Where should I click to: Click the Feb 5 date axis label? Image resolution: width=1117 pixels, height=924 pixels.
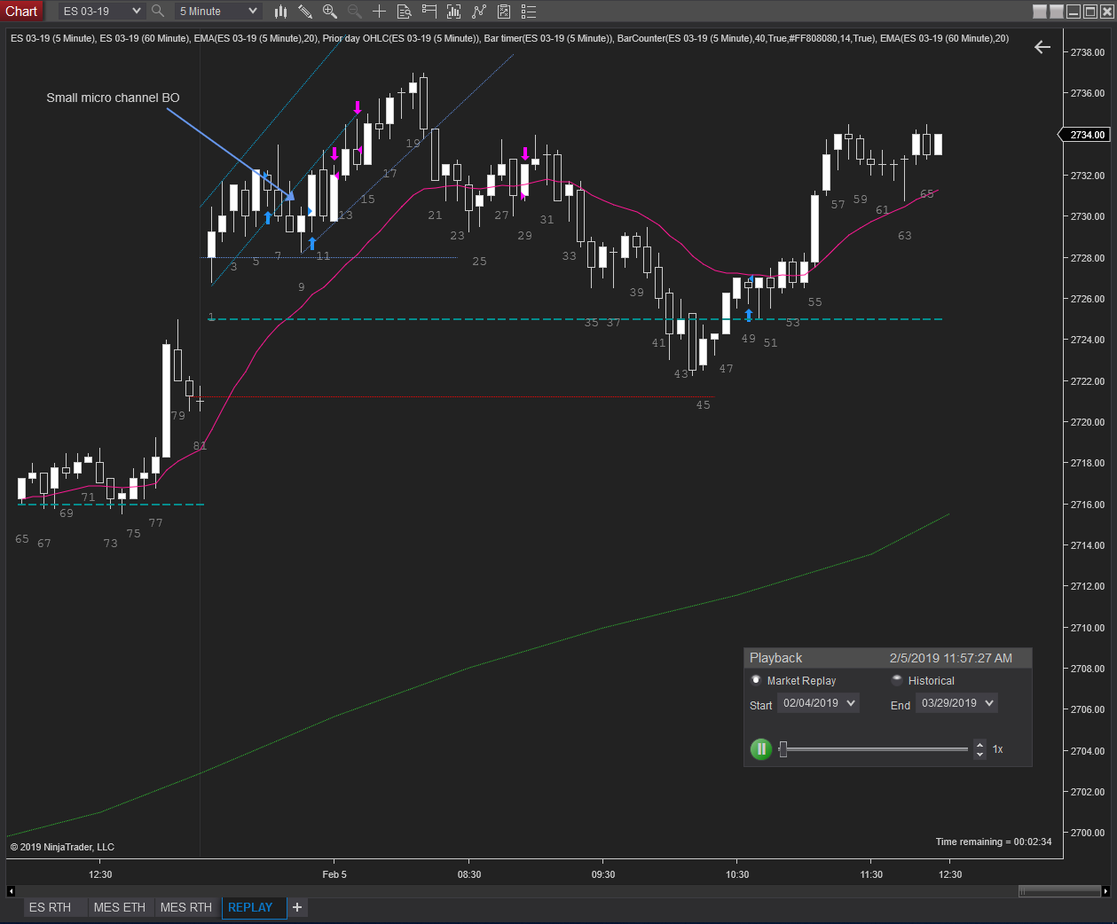click(334, 874)
